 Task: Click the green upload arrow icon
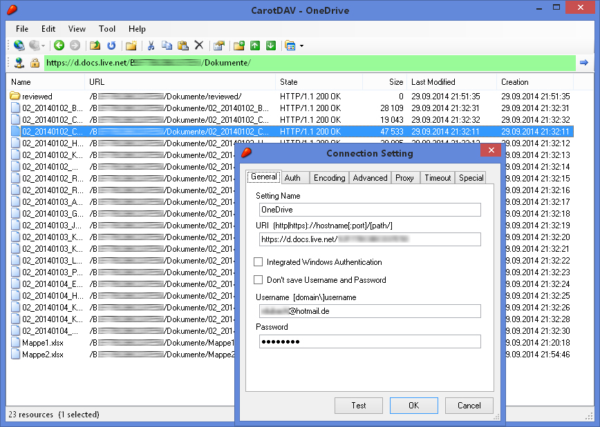pos(255,46)
